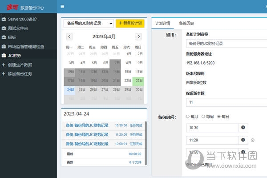Open Server2008备份 in sidebar

(x=22, y=19)
